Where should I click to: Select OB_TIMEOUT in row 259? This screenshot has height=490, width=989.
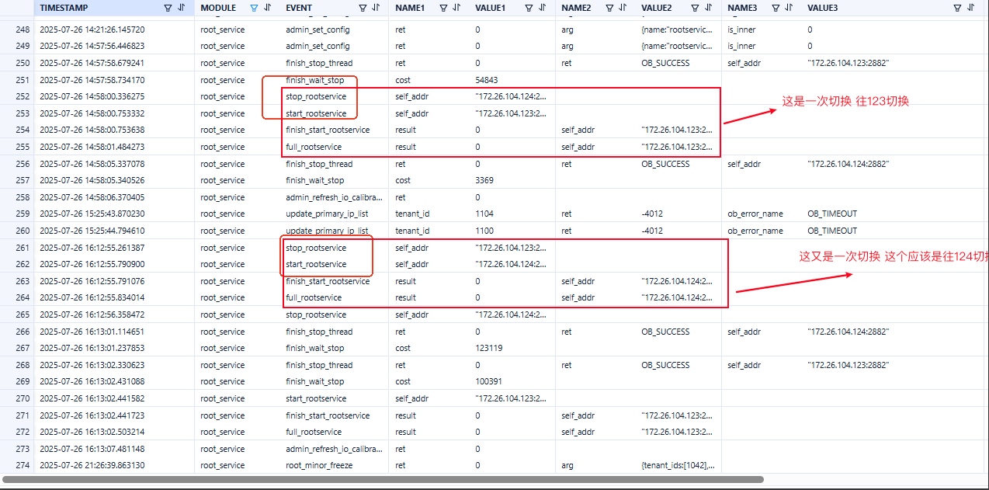point(832,214)
